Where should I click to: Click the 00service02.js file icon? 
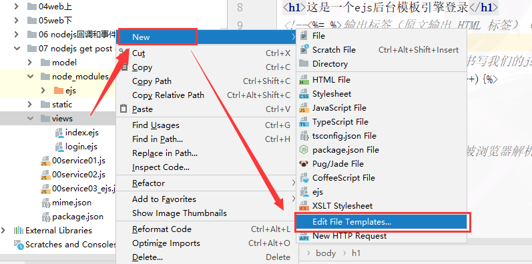(45, 175)
